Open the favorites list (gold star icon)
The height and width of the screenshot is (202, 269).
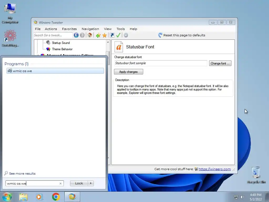click(x=105, y=36)
